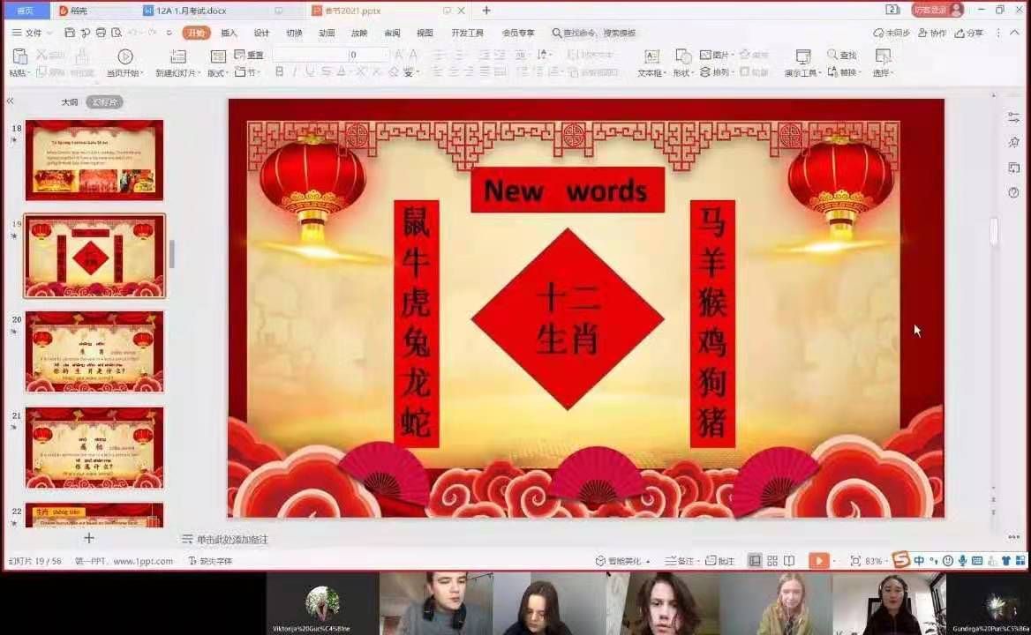
Task: Switch to slide sorter grid view
Action: point(772,561)
